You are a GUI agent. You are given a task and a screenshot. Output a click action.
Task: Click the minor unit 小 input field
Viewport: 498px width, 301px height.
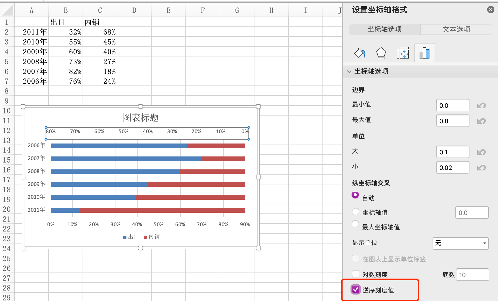pyautogui.click(x=453, y=168)
